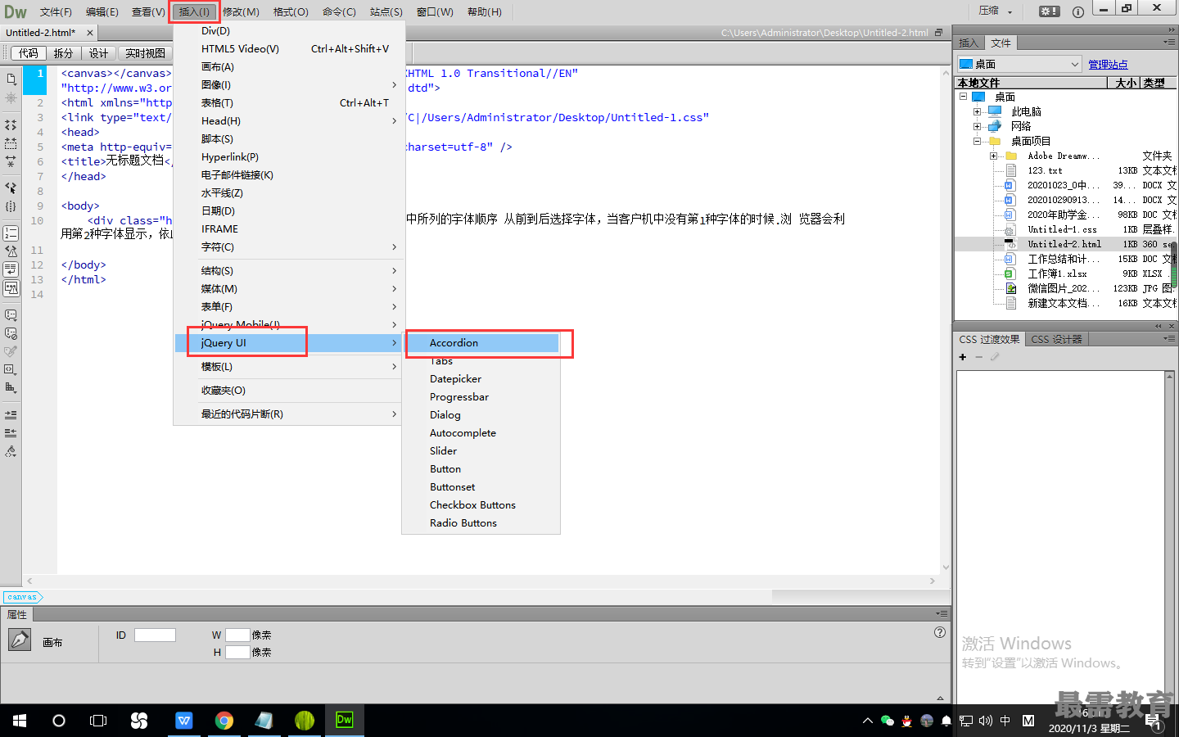Open Chrome from the taskbar
The height and width of the screenshot is (737, 1179).
(224, 721)
